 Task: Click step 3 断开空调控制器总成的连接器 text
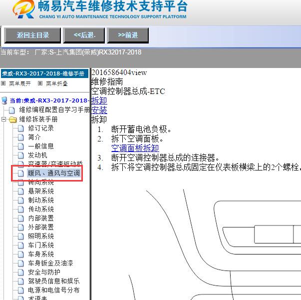click(165, 157)
